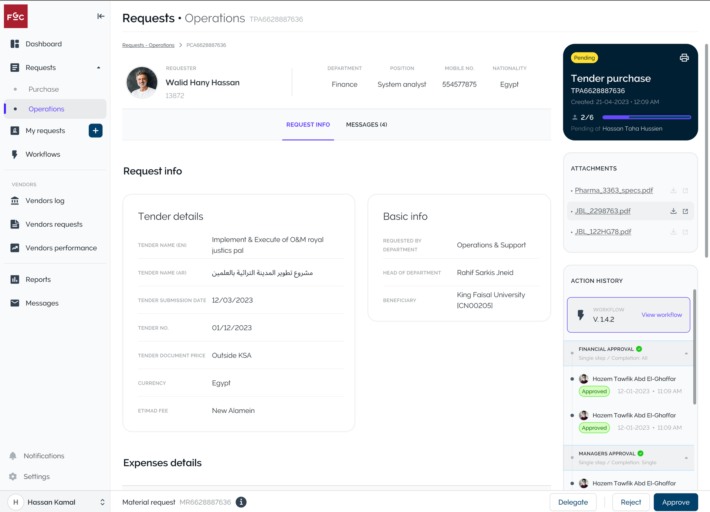710x512 pixels.
Task: Download the JBL_2298763.pdf attachment
Action: click(673, 211)
